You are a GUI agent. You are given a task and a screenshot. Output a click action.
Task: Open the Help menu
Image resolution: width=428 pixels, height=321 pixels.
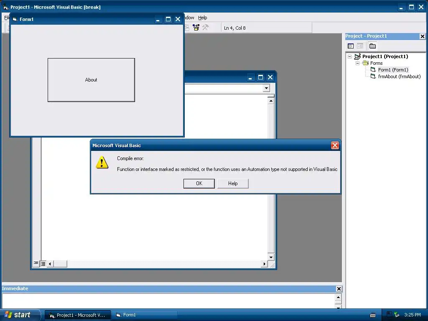coord(203,18)
